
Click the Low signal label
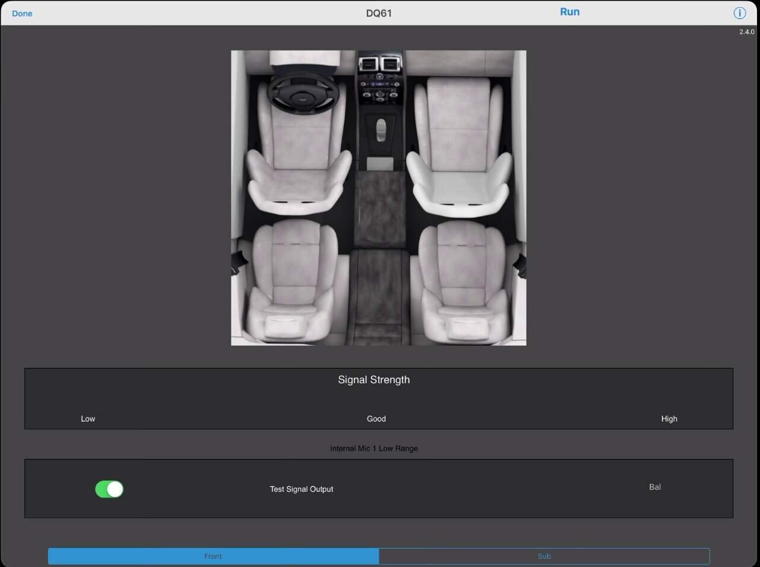click(x=88, y=419)
